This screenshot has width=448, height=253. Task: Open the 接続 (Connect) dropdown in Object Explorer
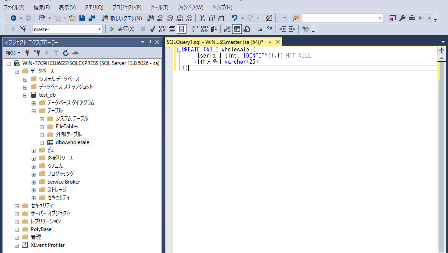click(13, 53)
